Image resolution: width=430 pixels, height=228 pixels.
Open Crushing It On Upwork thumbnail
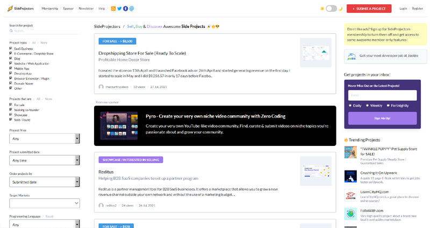click(x=350, y=176)
